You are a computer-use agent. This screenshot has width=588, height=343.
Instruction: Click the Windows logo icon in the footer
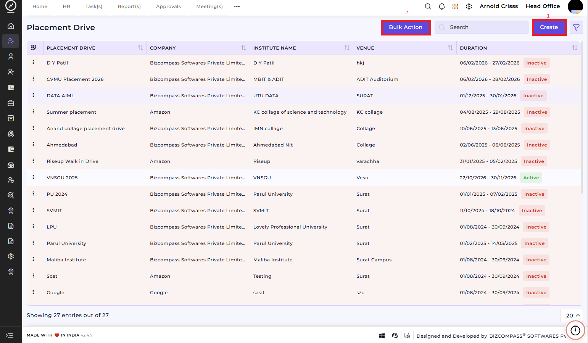(x=382, y=336)
